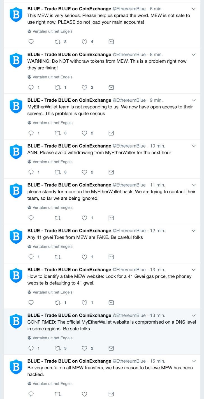The height and width of the screenshot is (399, 204).
Task: Retweet the 'MEW is not safe' tweet
Action: [x=58, y=42]
